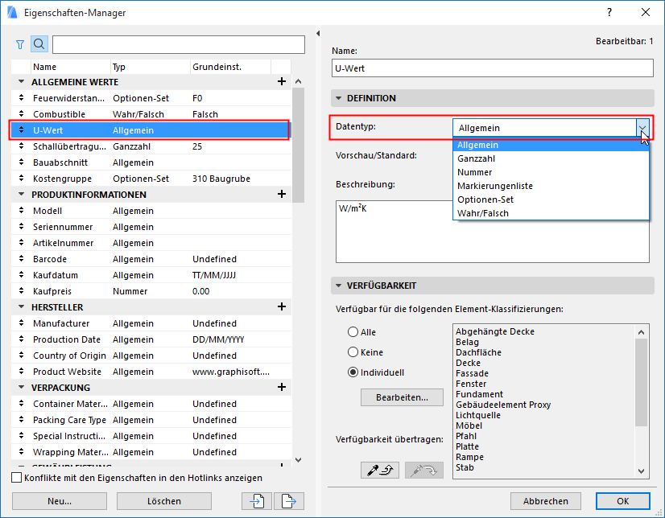This screenshot has width=665, height=518.
Task: Click the Löschen button
Action: tap(164, 501)
